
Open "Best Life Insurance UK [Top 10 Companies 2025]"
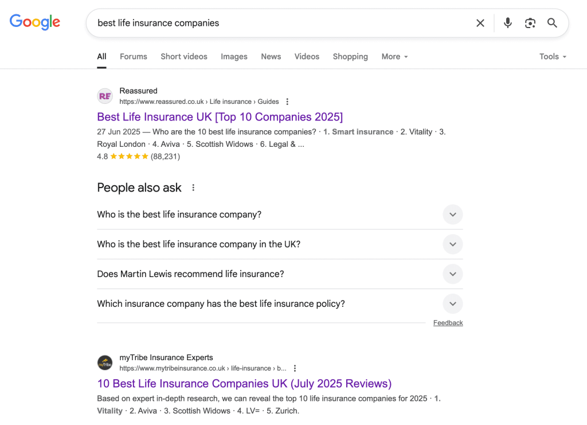point(220,117)
